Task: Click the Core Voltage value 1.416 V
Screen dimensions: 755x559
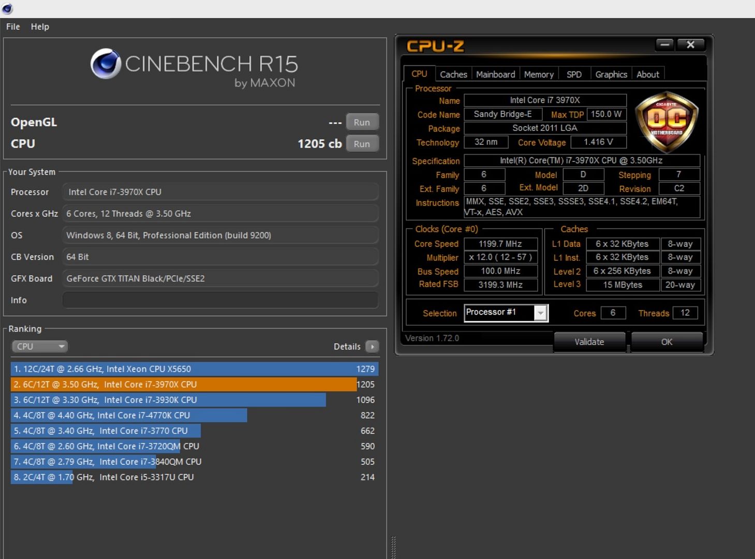Action: pyautogui.click(x=598, y=142)
